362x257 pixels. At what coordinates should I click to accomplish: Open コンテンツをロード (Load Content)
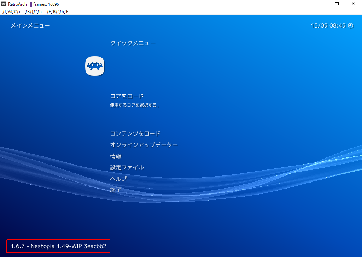135,133
